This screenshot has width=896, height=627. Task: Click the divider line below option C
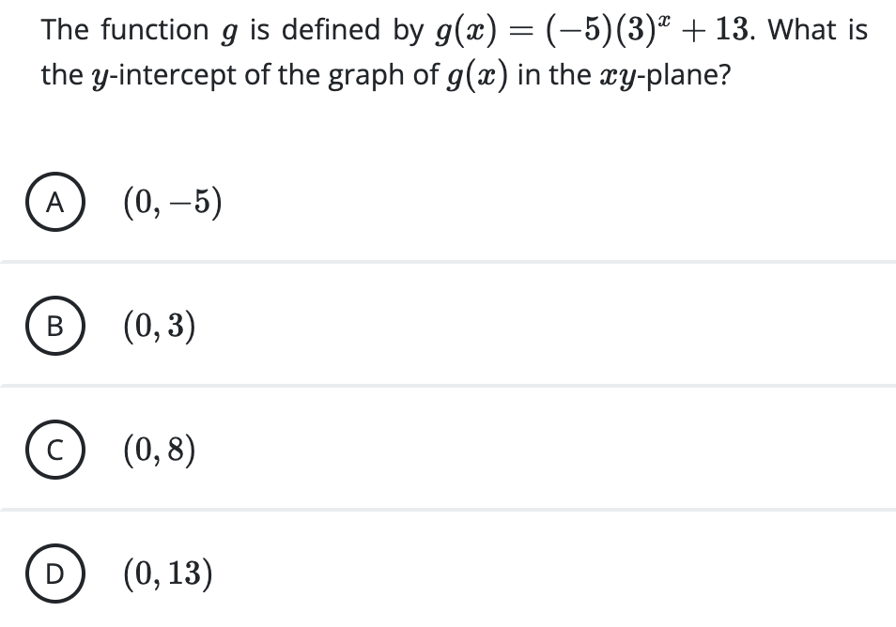click(448, 510)
